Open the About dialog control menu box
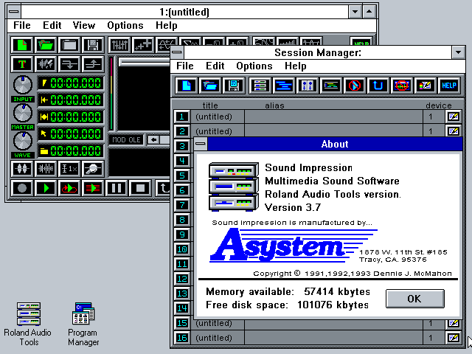 [x=201, y=144]
